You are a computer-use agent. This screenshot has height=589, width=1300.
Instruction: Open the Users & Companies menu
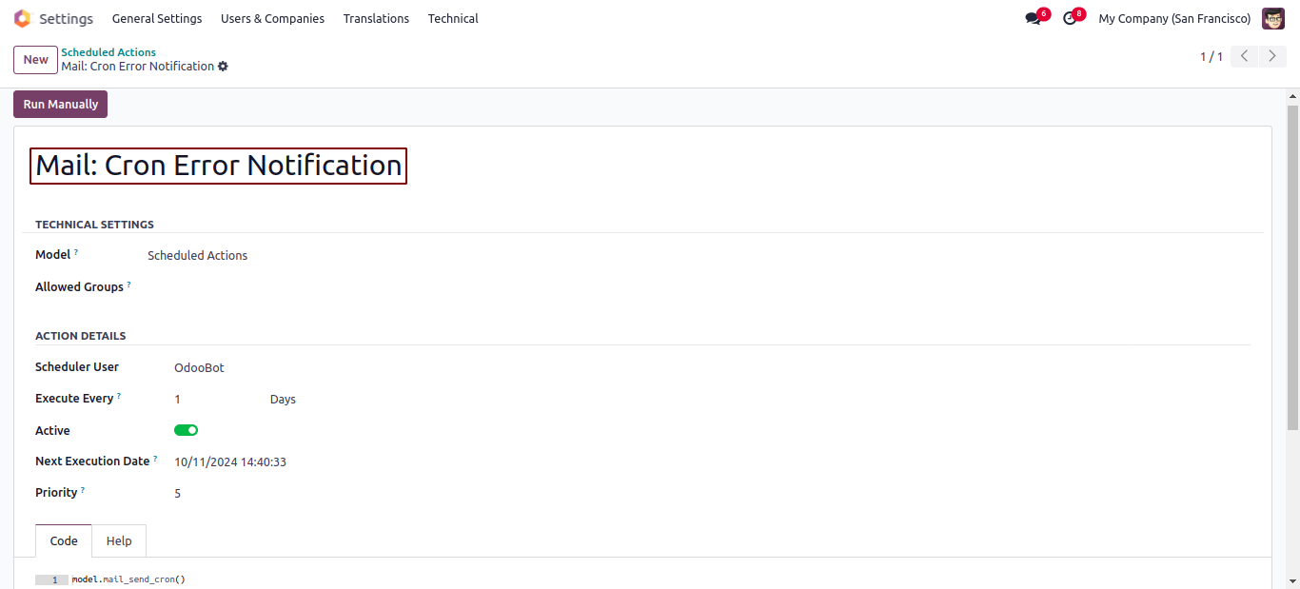pos(272,19)
